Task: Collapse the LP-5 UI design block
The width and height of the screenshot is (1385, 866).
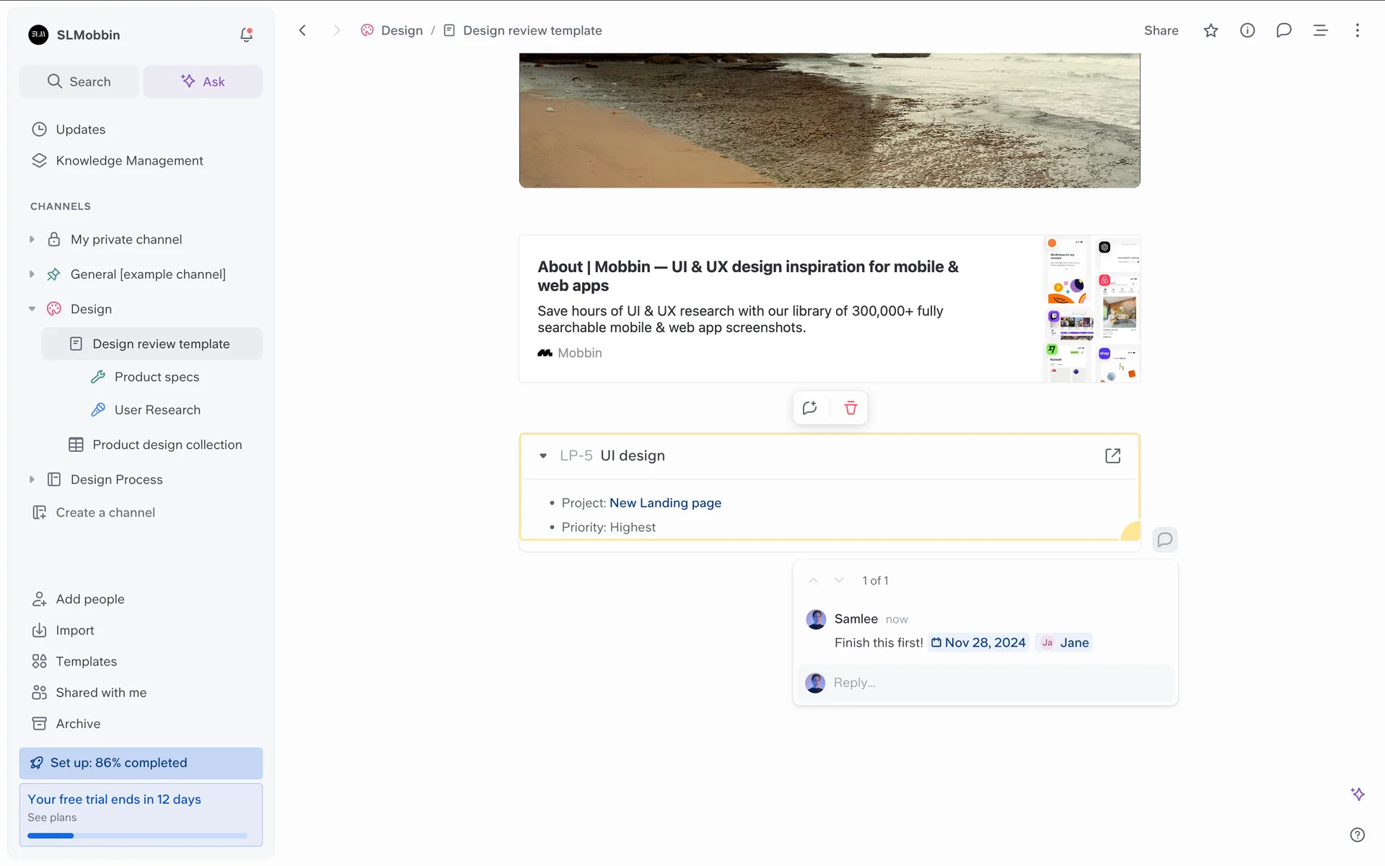Action: (x=543, y=456)
